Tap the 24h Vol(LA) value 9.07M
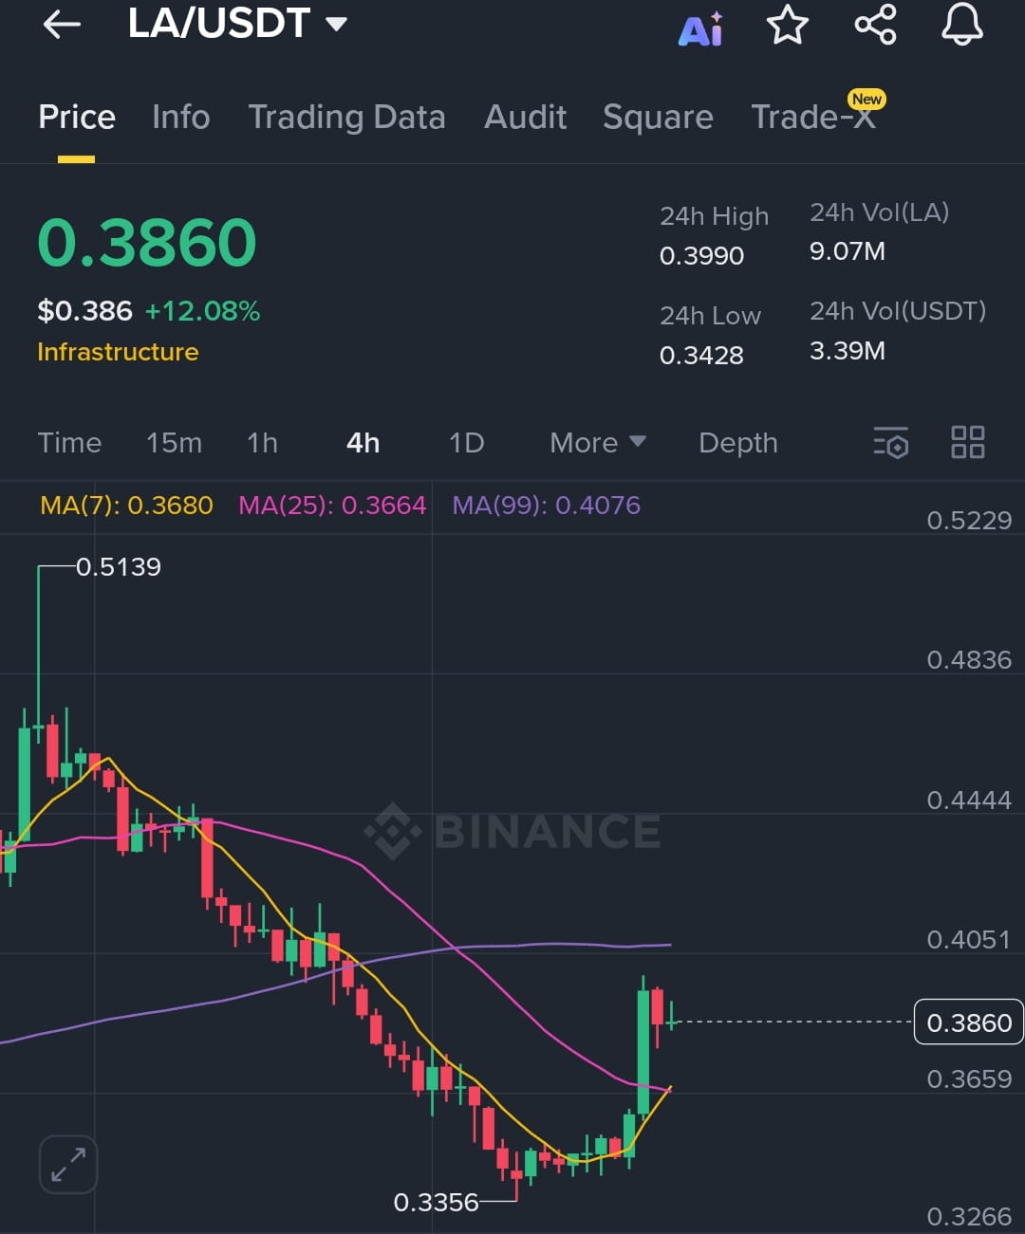 tap(848, 251)
